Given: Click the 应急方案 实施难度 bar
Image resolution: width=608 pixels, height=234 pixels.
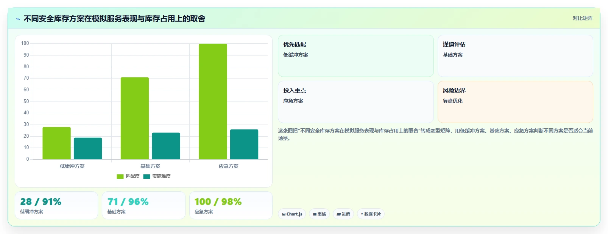Looking at the screenshot, I should point(244,144).
